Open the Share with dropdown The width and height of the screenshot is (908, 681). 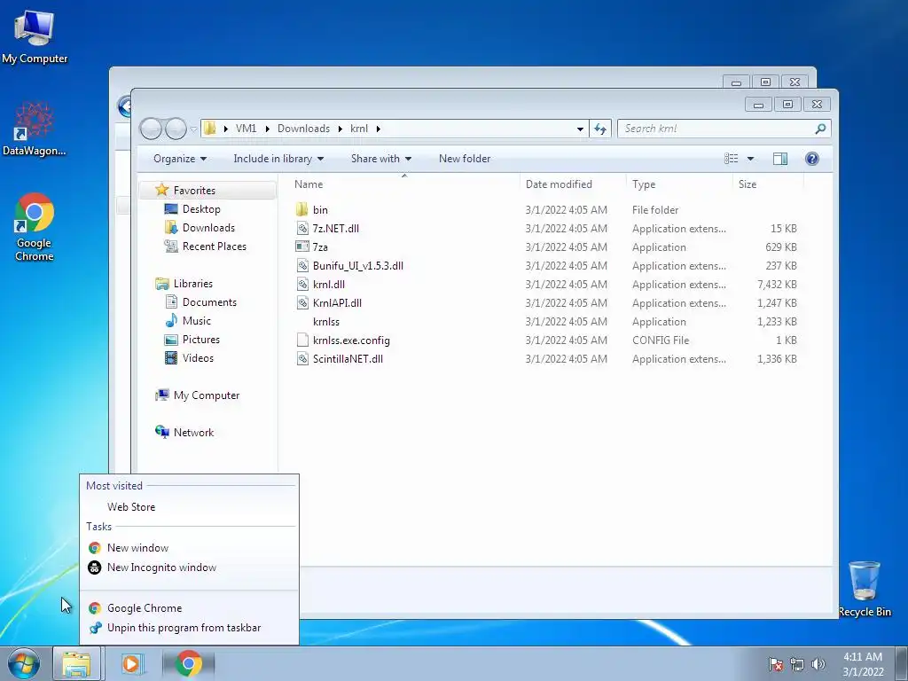[x=381, y=159]
